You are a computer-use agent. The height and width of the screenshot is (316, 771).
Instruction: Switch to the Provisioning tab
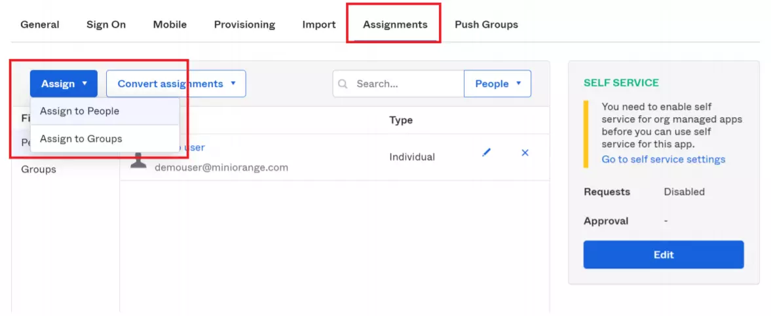coord(244,24)
